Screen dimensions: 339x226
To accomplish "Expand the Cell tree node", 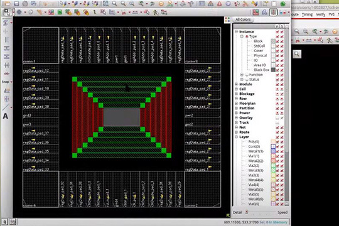I will pyautogui.click(x=237, y=89).
